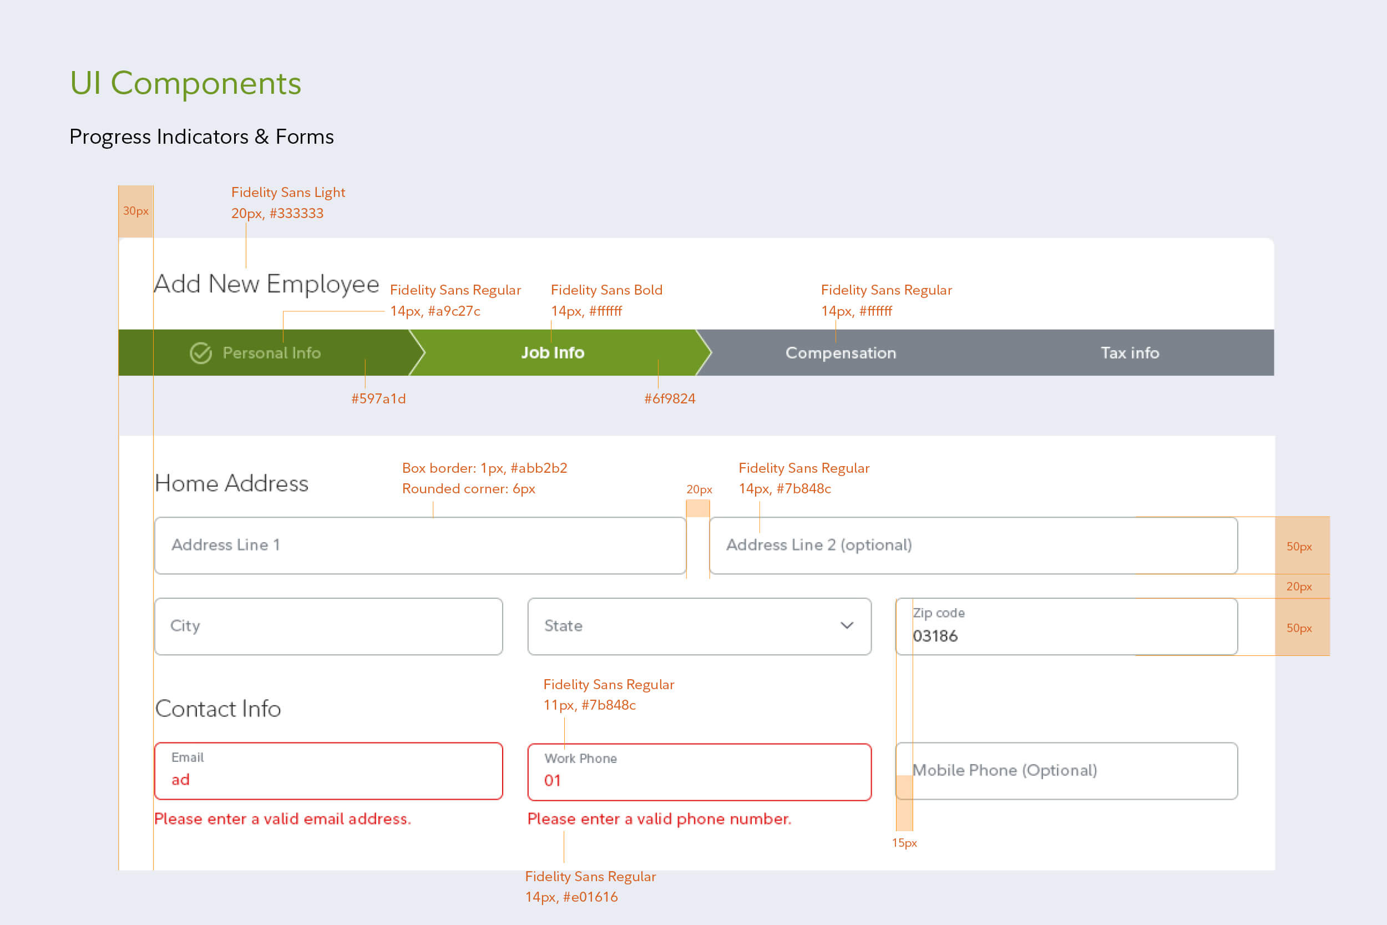Image resolution: width=1387 pixels, height=925 pixels.
Task: Click the UI Components page title
Action: 186,83
